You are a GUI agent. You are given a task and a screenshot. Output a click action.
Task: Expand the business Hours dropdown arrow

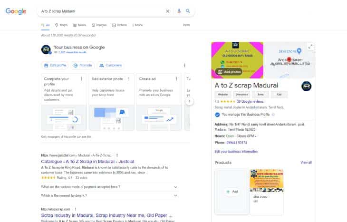point(255,136)
